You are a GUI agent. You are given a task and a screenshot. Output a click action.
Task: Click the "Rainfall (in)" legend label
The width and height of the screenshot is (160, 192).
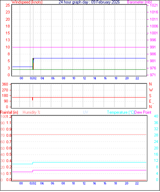coord(9,112)
